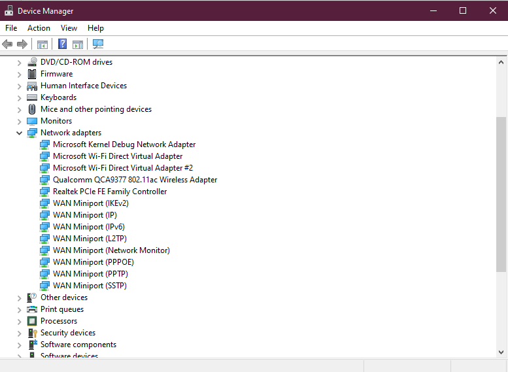
Task: Expand Mice and other pointing devices chevron
Action: pyautogui.click(x=19, y=110)
